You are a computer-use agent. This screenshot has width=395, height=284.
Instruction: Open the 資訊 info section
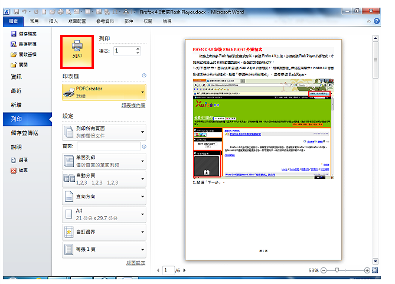(x=17, y=77)
